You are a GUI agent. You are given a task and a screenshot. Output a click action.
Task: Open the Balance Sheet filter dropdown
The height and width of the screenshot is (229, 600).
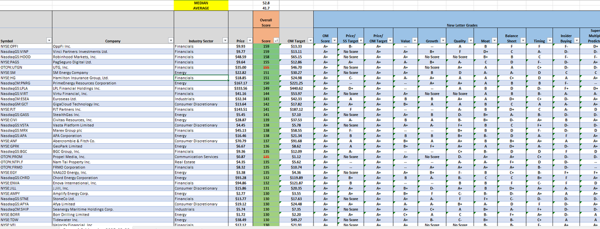click(522, 41)
